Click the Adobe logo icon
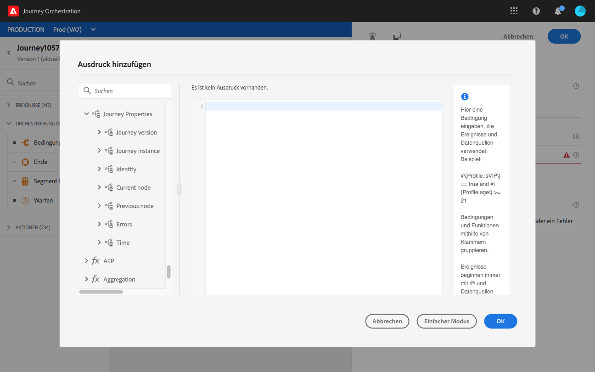 (x=13, y=11)
